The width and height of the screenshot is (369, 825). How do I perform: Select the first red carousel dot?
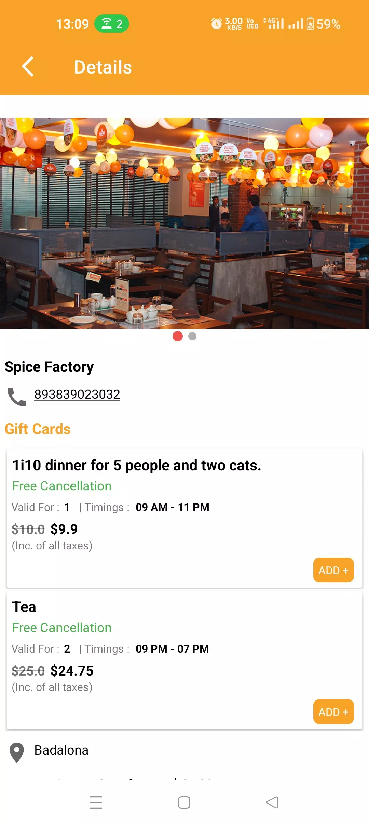click(178, 336)
